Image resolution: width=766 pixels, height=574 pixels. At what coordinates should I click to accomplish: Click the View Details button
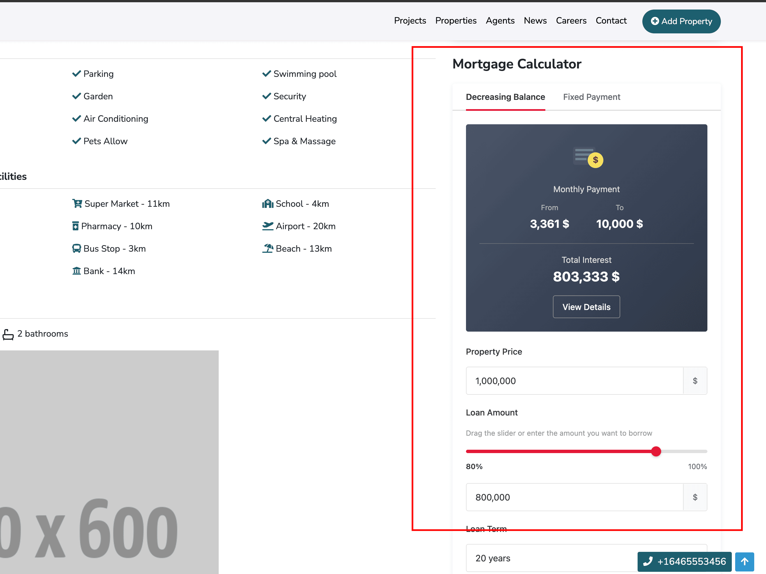pyautogui.click(x=586, y=307)
